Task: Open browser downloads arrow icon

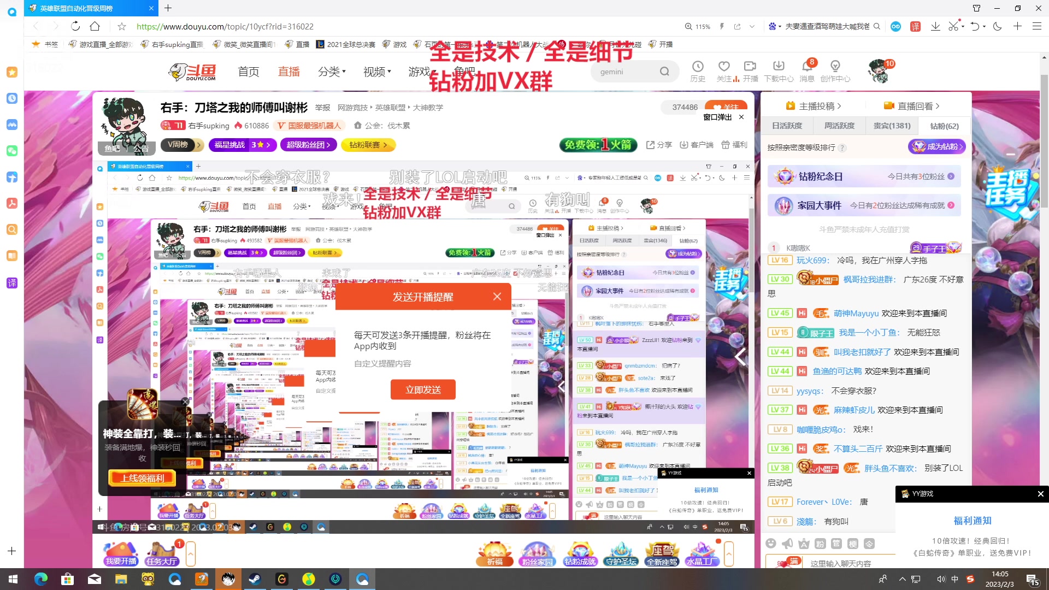Action: (935, 26)
